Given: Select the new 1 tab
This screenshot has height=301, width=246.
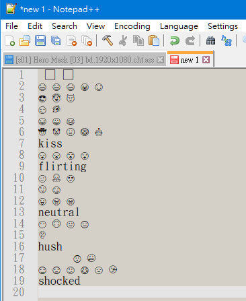Looking at the screenshot, I should pyautogui.click(x=190, y=60).
